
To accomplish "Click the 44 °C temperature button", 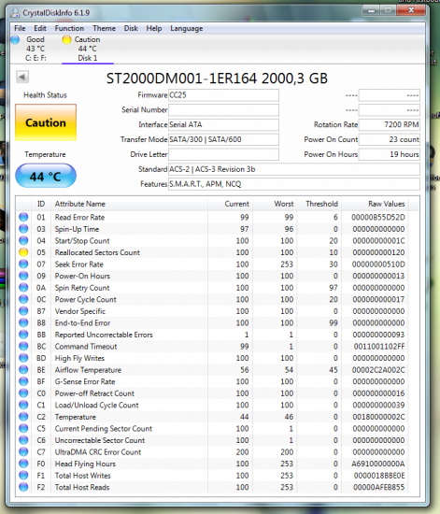I will point(46,176).
